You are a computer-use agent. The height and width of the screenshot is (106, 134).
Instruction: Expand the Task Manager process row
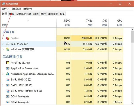tap(3, 44)
